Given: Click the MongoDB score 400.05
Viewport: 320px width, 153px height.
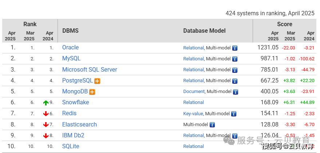Looking at the screenshot, I should tap(269, 92).
